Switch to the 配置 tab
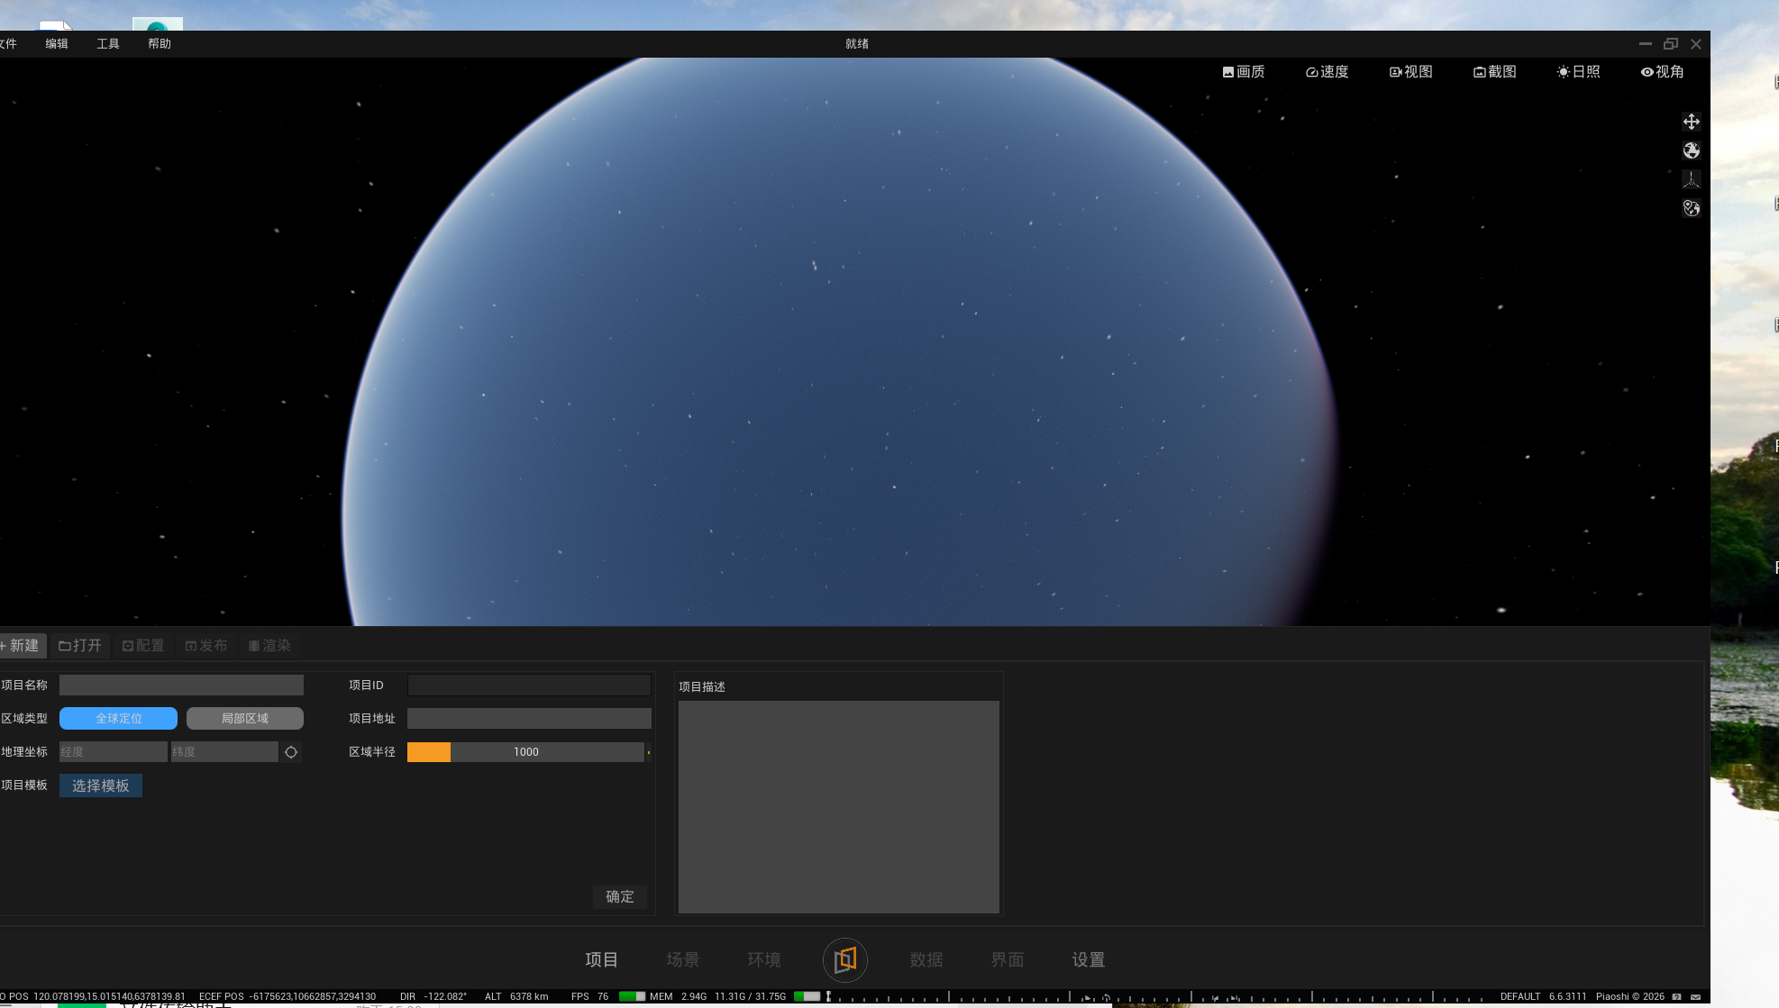This screenshot has width=1779, height=1008. pos(143,646)
